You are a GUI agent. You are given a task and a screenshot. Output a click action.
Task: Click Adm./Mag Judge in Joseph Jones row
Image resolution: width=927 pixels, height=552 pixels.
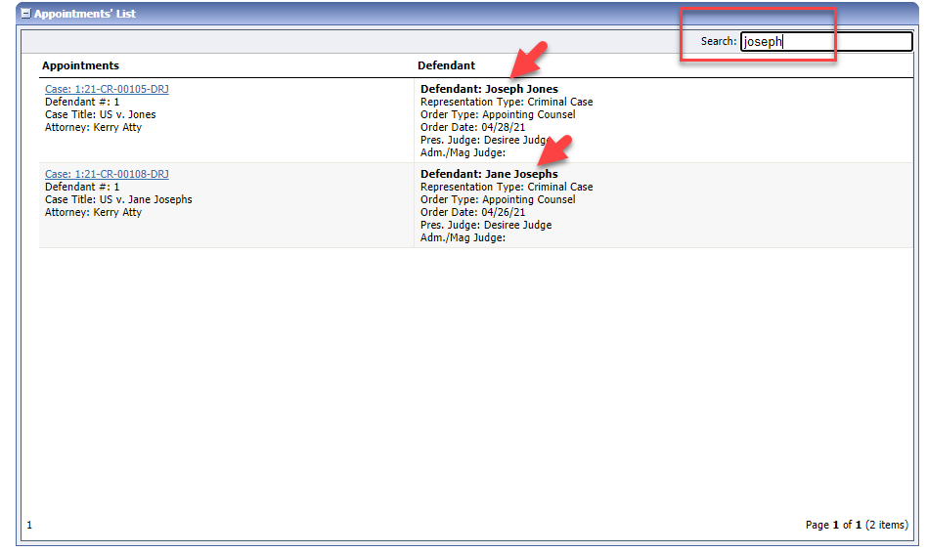pyautogui.click(x=463, y=153)
